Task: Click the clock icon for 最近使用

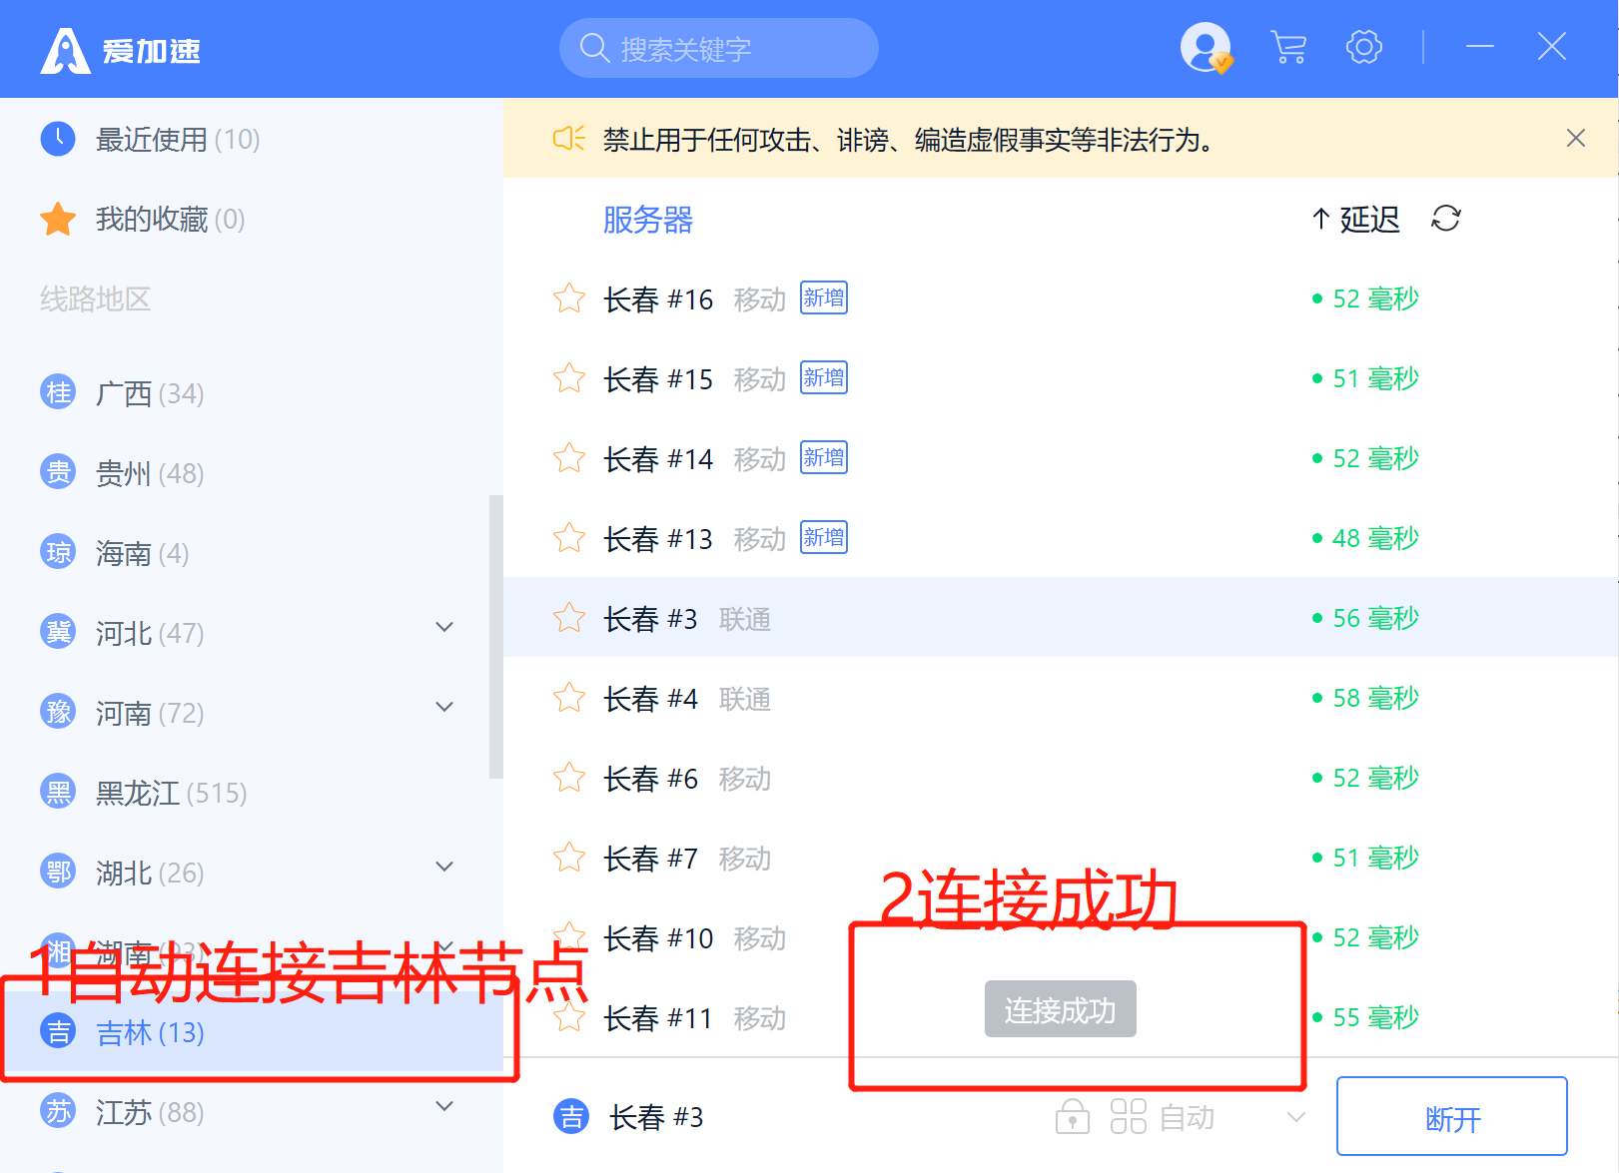Action: point(58,138)
